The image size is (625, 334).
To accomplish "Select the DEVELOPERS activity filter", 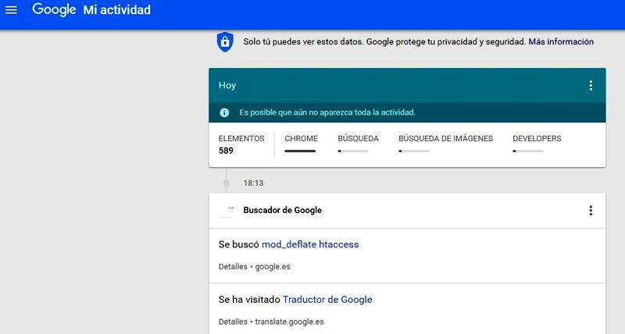I will (537, 139).
